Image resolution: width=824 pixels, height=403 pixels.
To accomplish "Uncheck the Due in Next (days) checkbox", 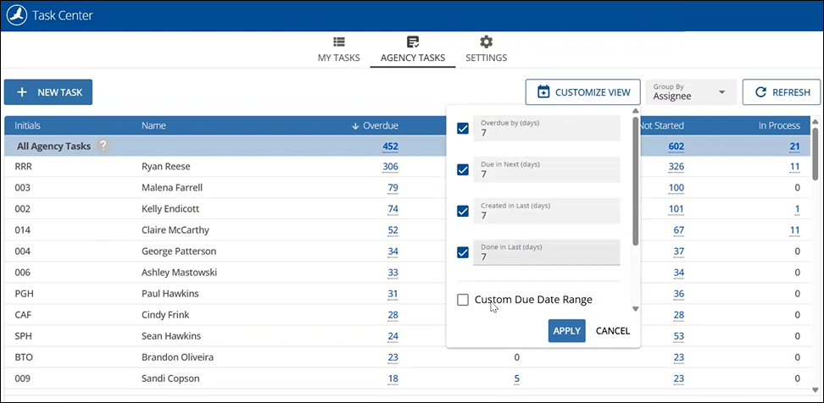I will tap(463, 169).
